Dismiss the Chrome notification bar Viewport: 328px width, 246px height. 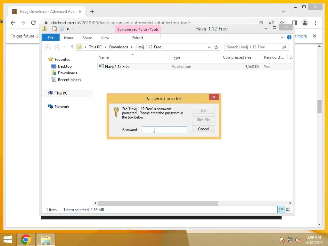315,36
